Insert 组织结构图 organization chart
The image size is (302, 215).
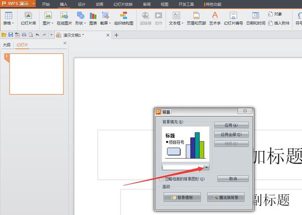123,19
